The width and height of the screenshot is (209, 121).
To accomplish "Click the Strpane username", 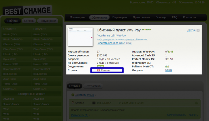I will pyautogui.click(x=80, y=103).
